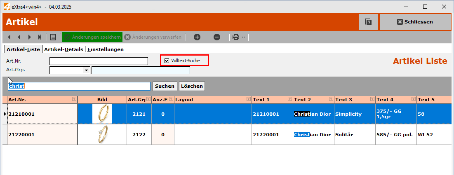Open the printer options dropdown arrow

pyautogui.click(x=244, y=37)
